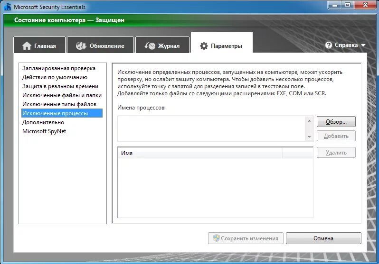Open the Журнал tab
This screenshot has height=264, width=379.
[162, 45]
